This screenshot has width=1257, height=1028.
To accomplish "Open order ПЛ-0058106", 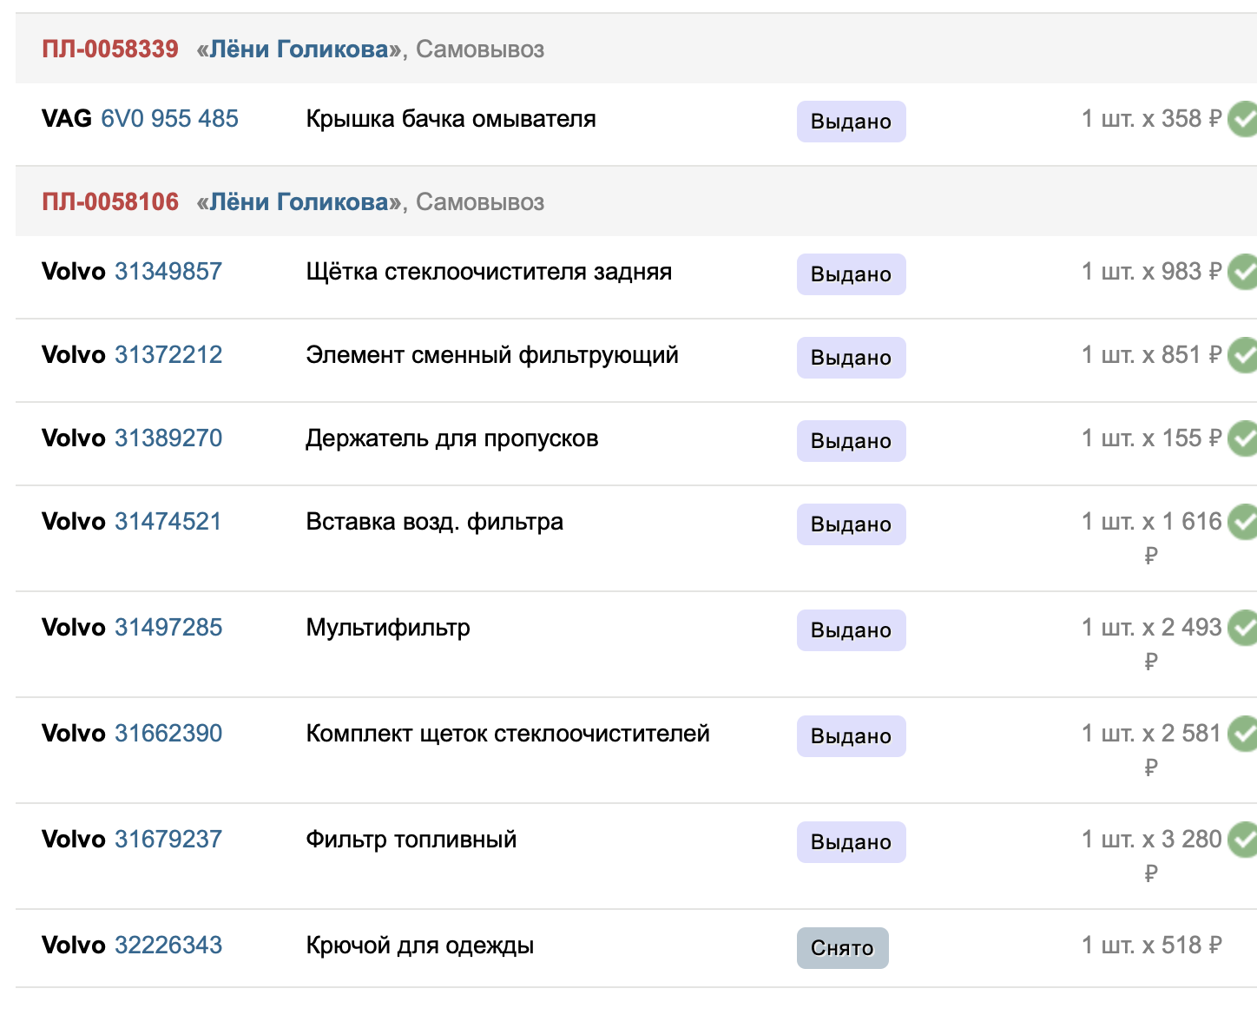I will (110, 201).
